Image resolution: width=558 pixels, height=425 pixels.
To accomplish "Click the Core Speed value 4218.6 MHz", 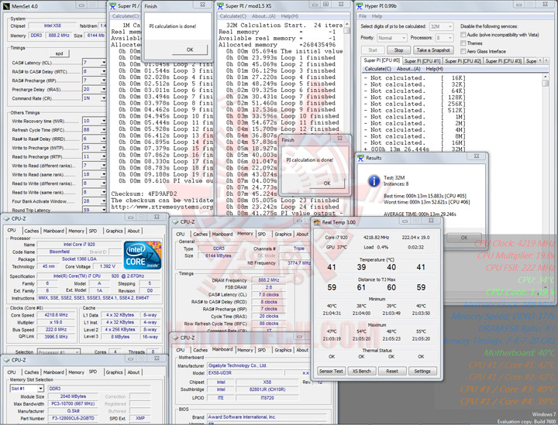I will click(x=56, y=315).
